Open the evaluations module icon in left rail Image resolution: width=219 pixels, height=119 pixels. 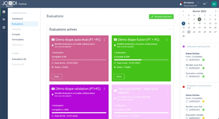(x=4, y=12)
